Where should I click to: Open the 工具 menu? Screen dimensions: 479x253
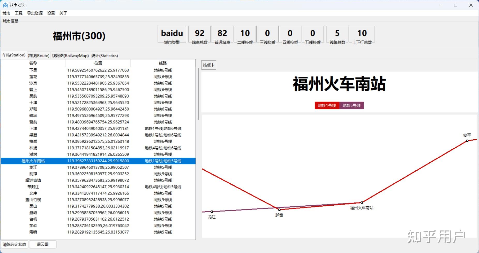pos(19,13)
